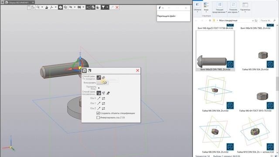
Task: Pick direction arrow for axis Z
Action: (x=99, y=109)
